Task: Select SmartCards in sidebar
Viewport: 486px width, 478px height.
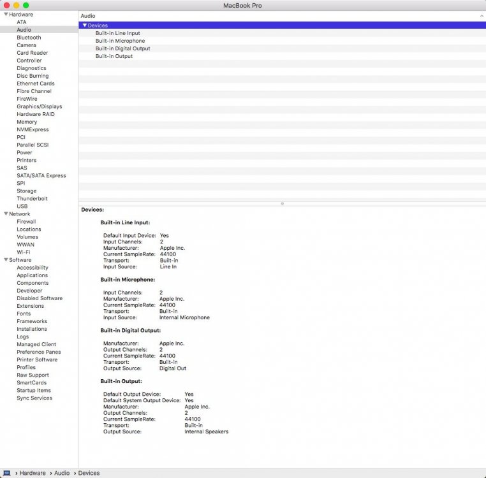Action: click(x=31, y=382)
